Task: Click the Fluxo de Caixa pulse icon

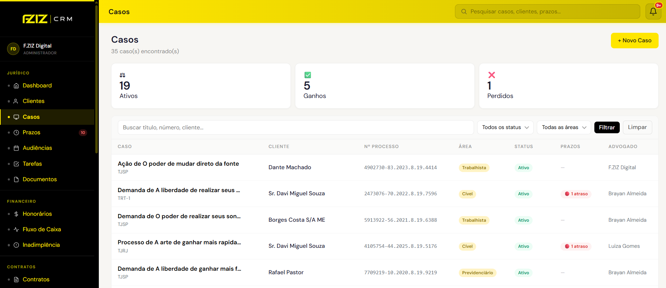Action: click(x=16, y=229)
